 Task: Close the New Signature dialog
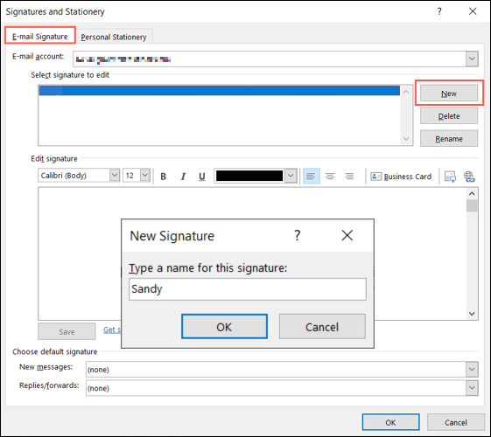pyautogui.click(x=347, y=235)
